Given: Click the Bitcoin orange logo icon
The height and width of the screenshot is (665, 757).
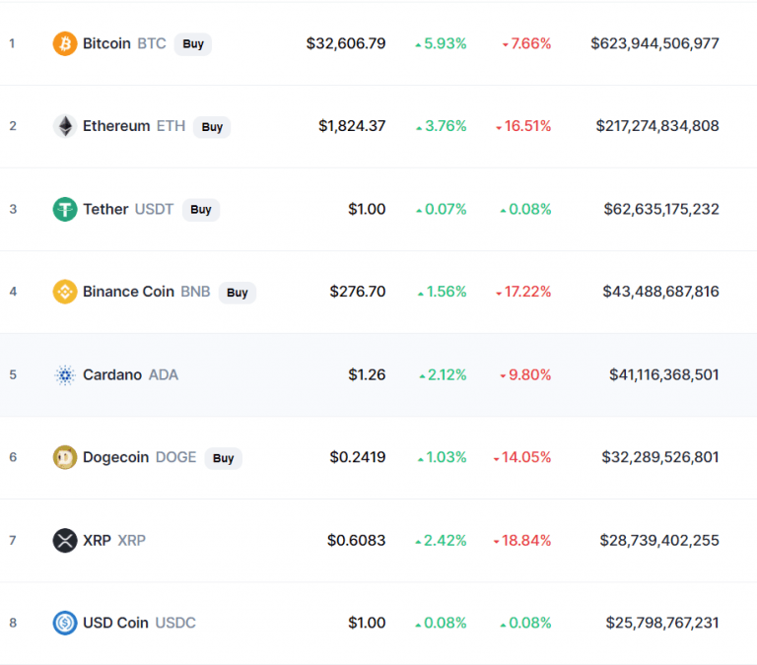Looking at the screenshot, I should point(65,44).
